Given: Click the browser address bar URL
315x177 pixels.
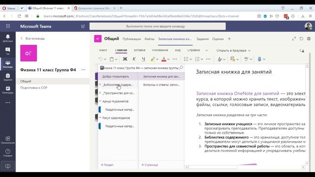Looking at the screenshot, I should (141, 16).
